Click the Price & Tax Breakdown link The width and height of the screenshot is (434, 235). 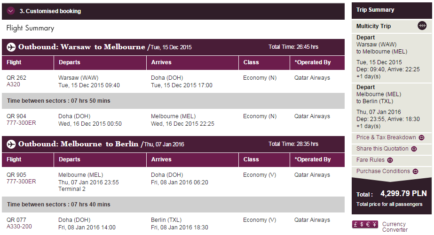point(386,137)
